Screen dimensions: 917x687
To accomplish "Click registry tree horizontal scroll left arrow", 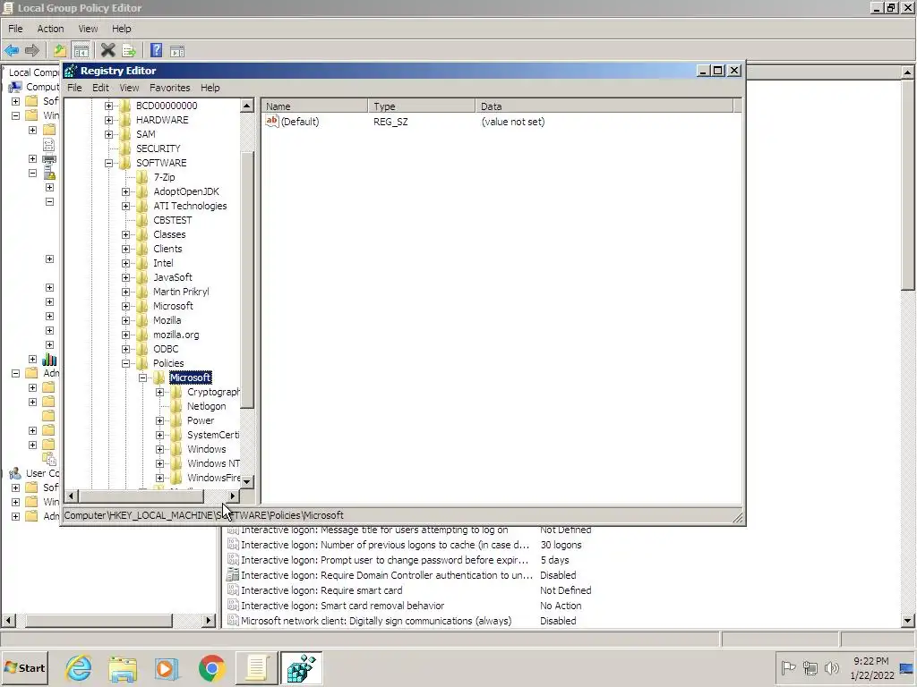I will click(x=71, y=496).
